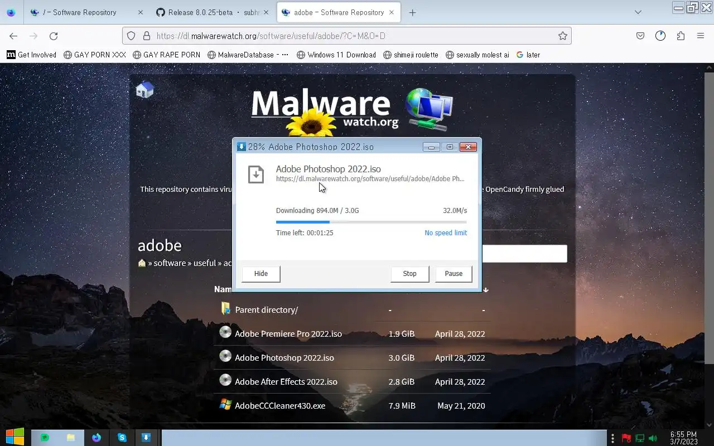714x446 pixels.
Task: Open the MalwareDatabase bookmark
Action: click(248, 55)
